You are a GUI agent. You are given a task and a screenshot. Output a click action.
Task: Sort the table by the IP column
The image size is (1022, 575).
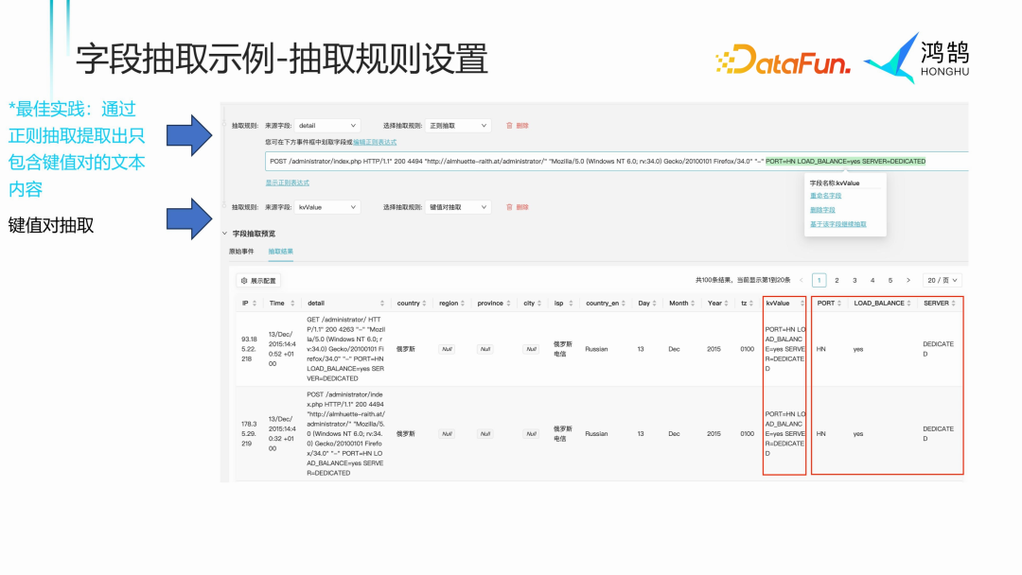(x=252, y=304)
